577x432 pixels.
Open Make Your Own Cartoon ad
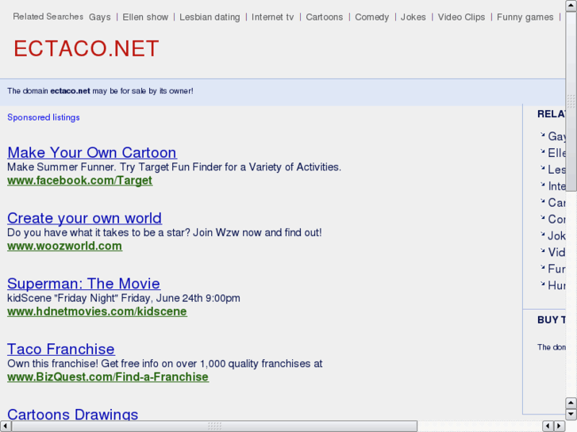pos(92,152)
